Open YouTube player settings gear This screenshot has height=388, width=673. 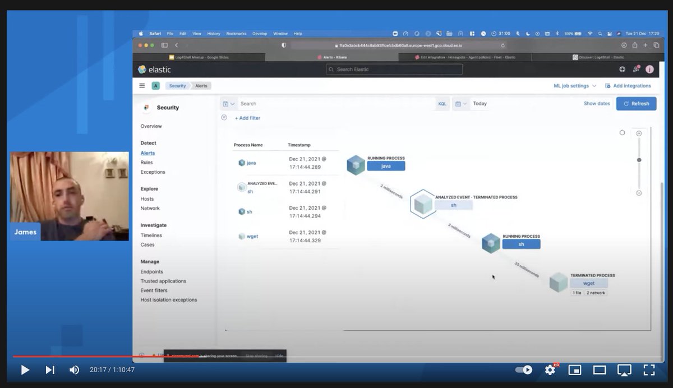tap(550, 369)
